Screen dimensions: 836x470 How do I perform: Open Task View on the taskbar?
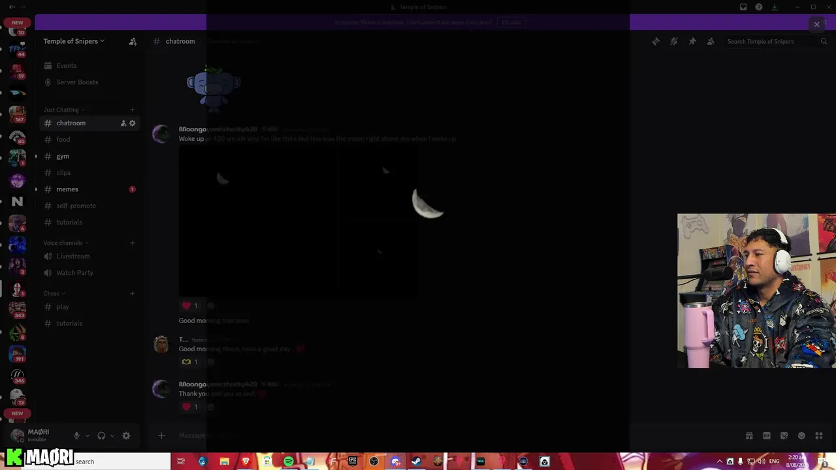tap(181, 462)
